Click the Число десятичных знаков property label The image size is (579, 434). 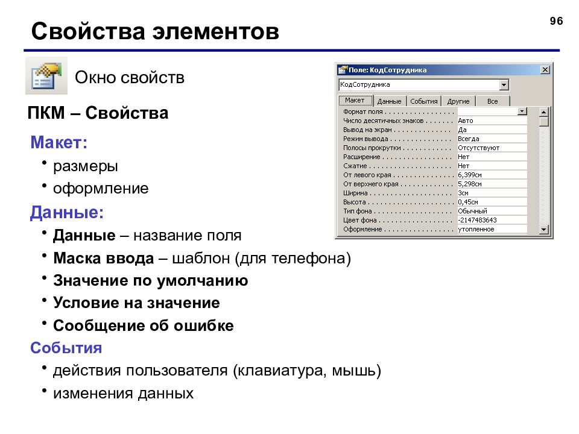pos(384,121)
